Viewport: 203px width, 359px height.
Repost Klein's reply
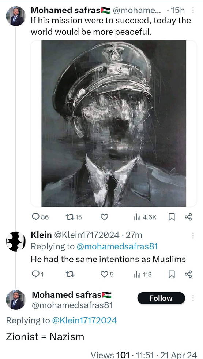point(69,274)
